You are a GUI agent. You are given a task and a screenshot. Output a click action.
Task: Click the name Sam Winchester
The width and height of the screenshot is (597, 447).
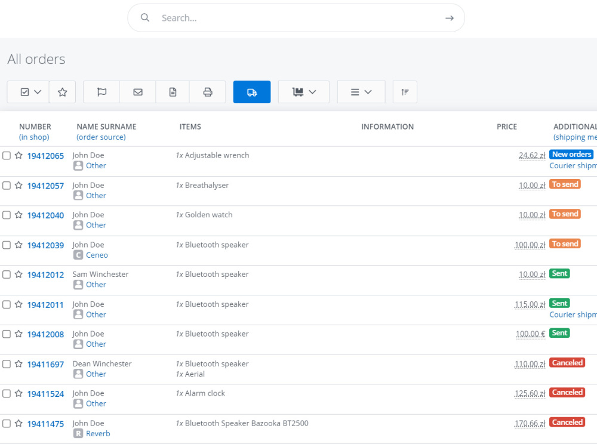[100, 274]
